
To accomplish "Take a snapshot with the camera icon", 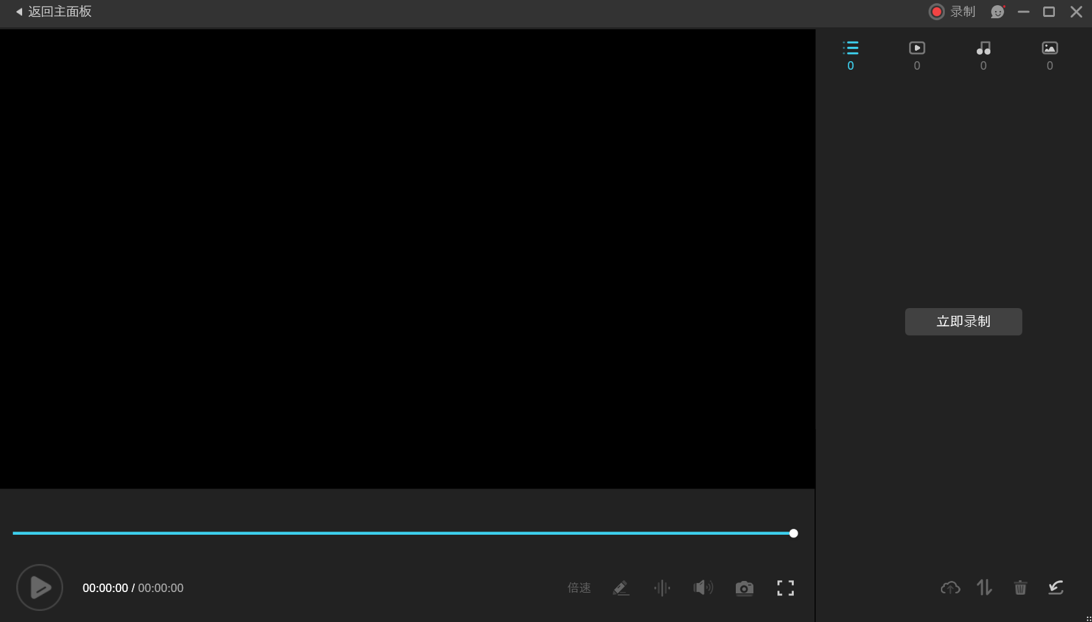I will point(744,588).
